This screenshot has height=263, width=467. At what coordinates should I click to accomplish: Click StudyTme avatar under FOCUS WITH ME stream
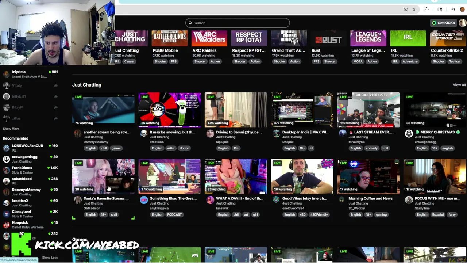pyautogui.click(x=409, y=200)
